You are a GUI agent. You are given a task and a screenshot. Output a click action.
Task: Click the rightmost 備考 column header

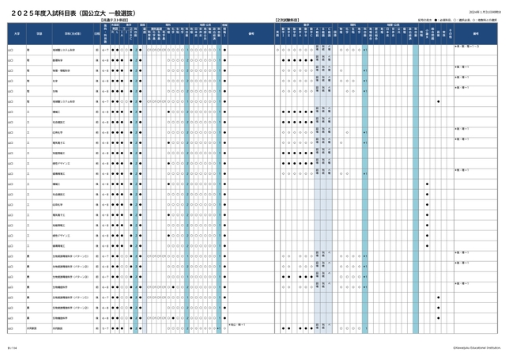476,34
